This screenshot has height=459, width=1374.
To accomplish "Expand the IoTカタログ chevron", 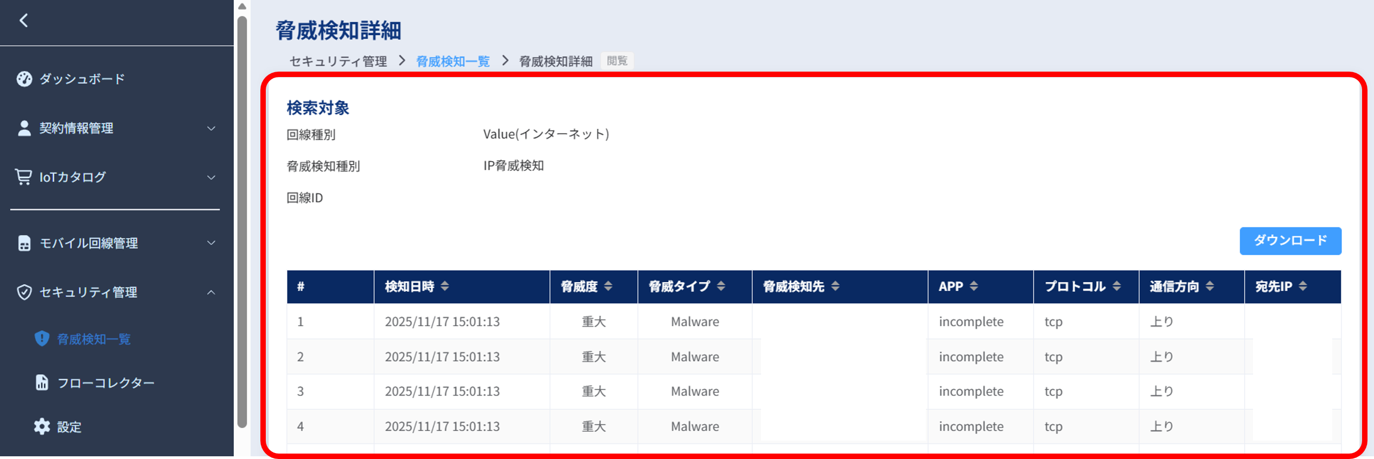I will coord(212,177).
